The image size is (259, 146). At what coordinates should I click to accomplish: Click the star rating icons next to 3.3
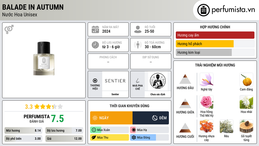[x=49, y=107]
